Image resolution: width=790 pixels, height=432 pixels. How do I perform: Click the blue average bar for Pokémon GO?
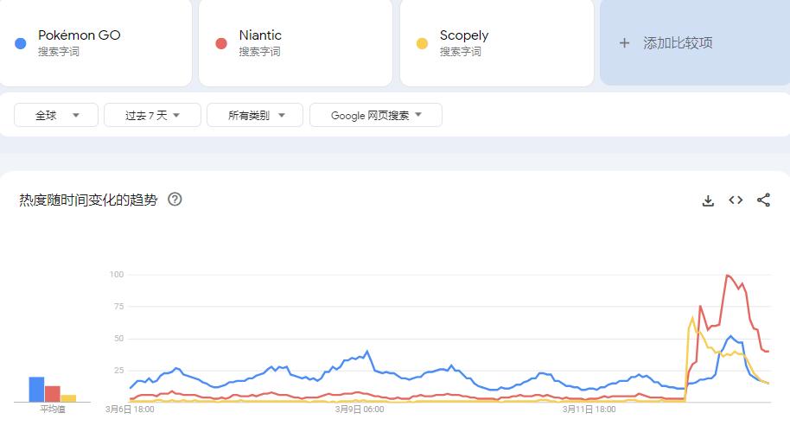(x=36, y=389)
